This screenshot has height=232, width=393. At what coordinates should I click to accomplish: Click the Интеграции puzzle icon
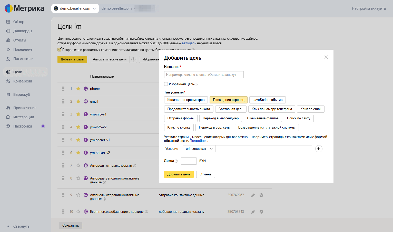pyautogui.click(x=8, y=117)
